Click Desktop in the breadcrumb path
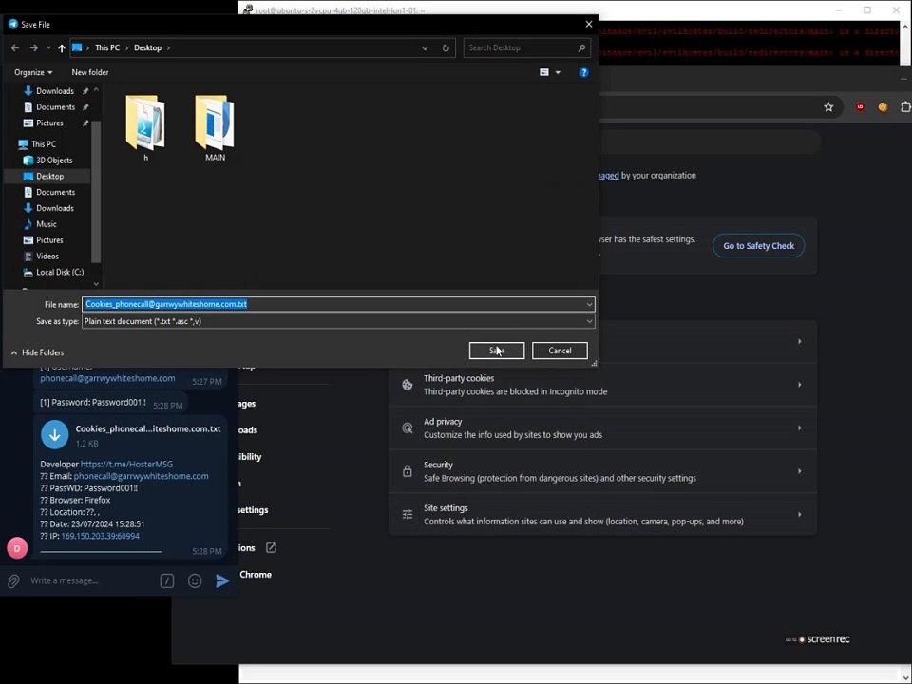The height and width of the screenshot is (684, 912). (148, 47)
